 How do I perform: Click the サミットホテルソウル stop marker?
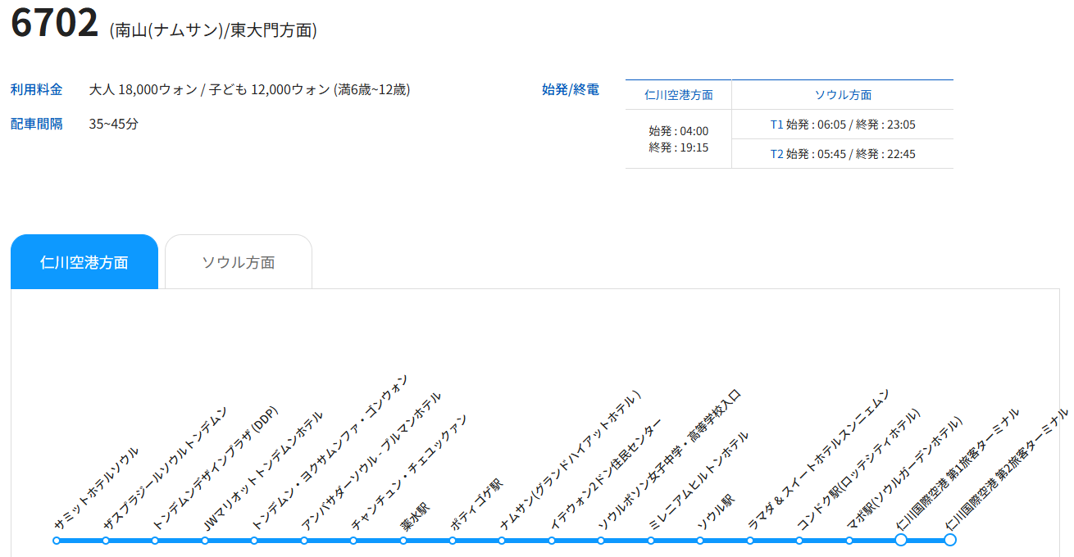(x=57, y=541)
